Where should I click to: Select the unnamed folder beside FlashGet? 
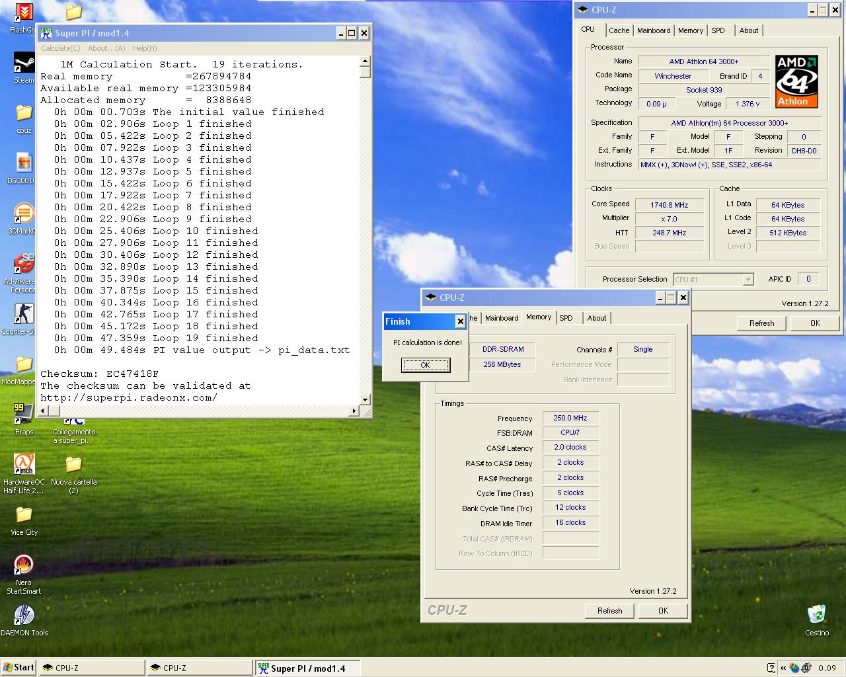[73, 11]
